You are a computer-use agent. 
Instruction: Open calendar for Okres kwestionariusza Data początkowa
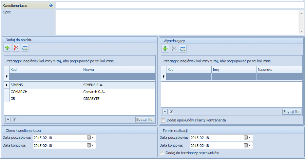(90, 138)
